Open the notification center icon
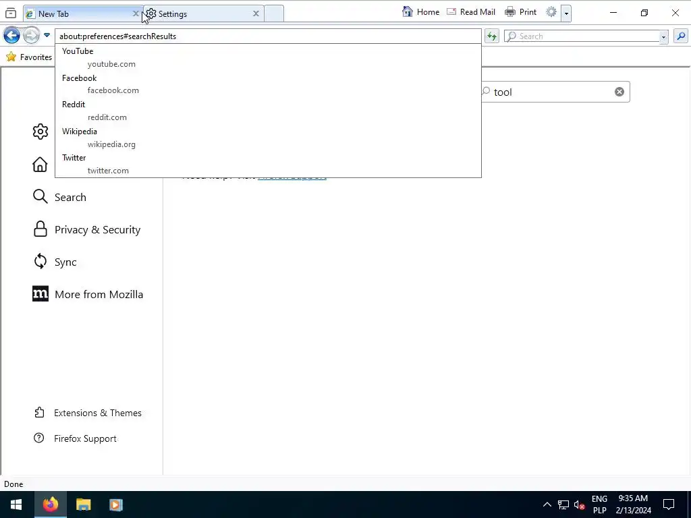Screen dimensions: 691x518 click(669, 505)
